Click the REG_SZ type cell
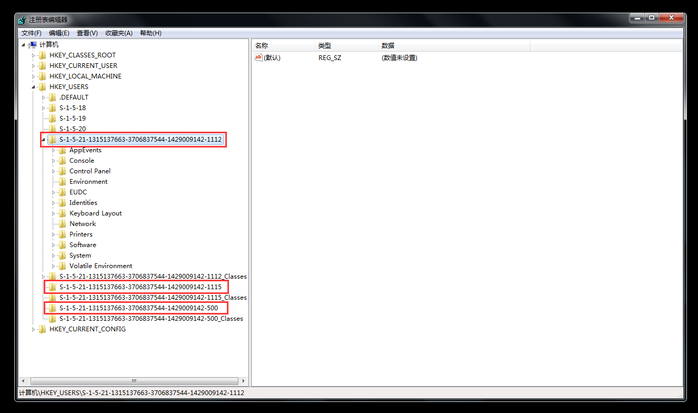The image size is (698, 413). [330, 58]
